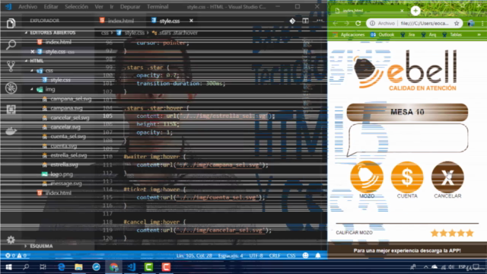Open a new browser tab
The image size is (487, 274).
(x=415, y=11)
